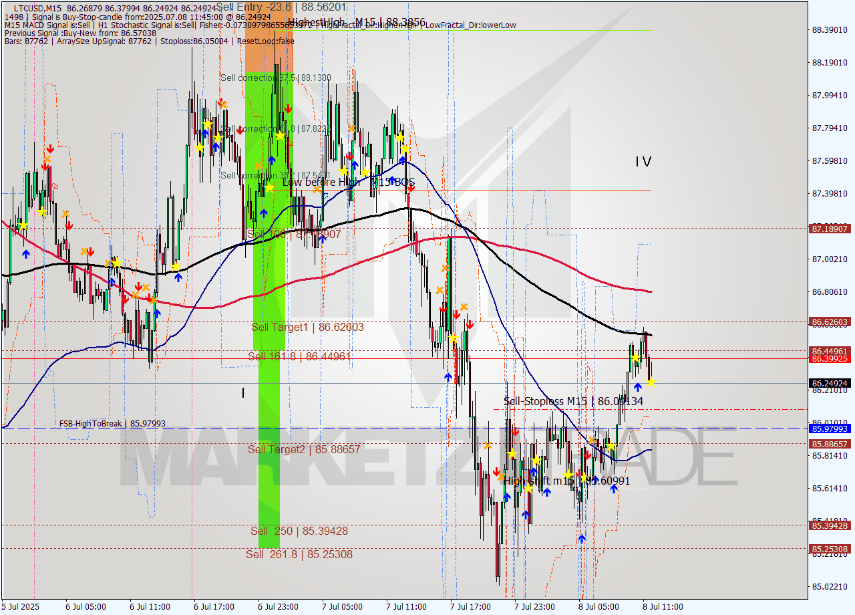Expand the 87.18907 price level marker
This screenshot has width=855, height=615.
coord(828,229)
